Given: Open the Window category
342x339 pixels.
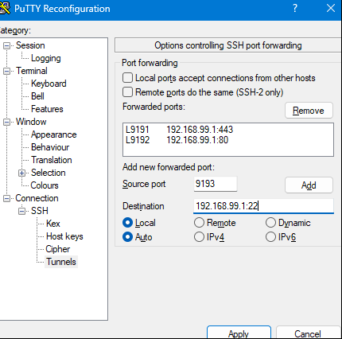Looking at the screenshot, I should click(31, 122).
